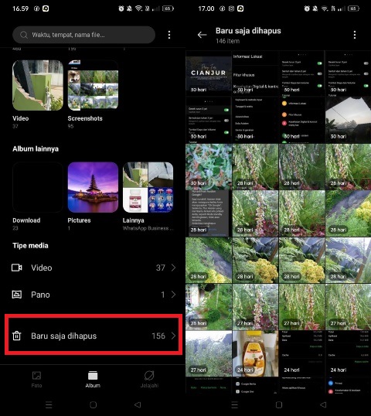Select the honey bottle photo with 24 hari
This screenshot has width=371, height=416.
tap(255, 353)
